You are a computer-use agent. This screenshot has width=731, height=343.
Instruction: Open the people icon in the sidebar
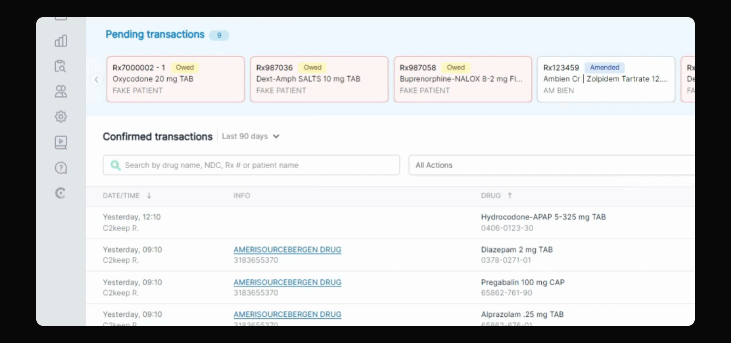point(61,91)
